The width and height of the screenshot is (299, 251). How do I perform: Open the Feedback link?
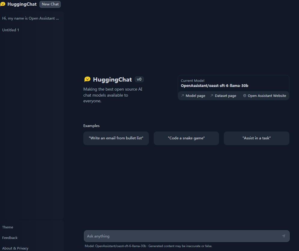[10, 238]
